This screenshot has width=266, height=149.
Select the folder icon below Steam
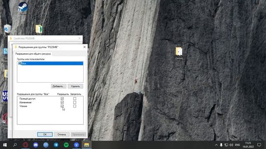click(x=39, y=29)
